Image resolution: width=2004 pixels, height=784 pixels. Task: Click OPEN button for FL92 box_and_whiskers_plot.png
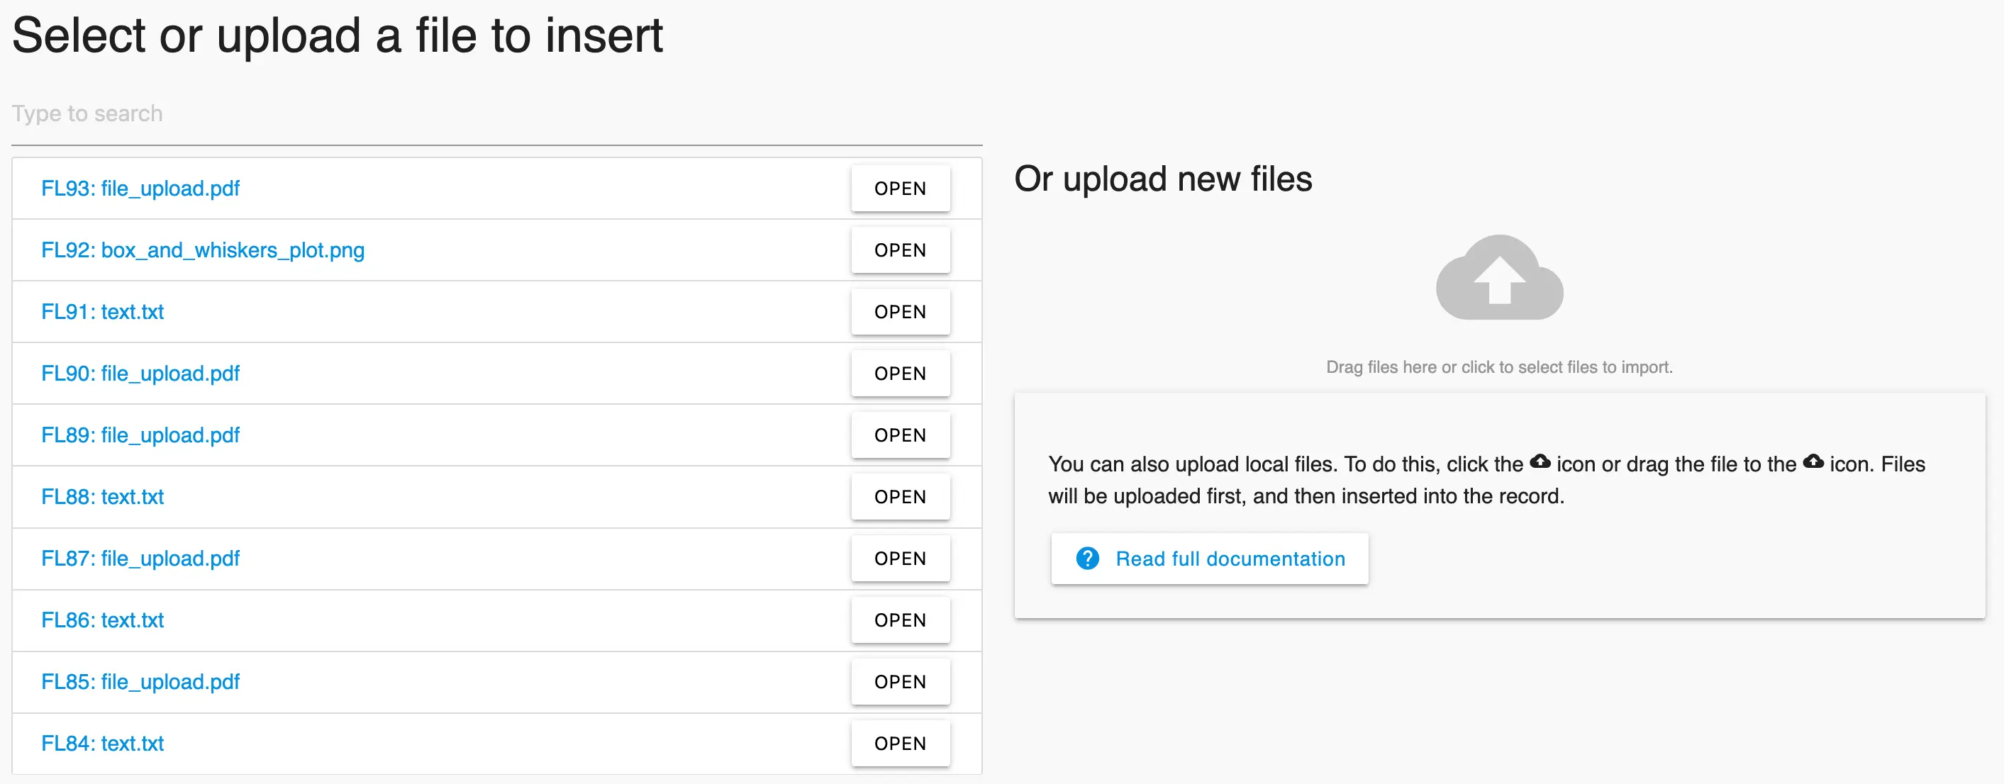point(900,250)
